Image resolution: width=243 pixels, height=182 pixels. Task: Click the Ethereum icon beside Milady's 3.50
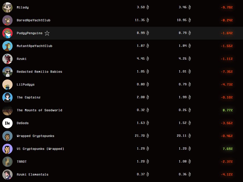click(148, 7)
